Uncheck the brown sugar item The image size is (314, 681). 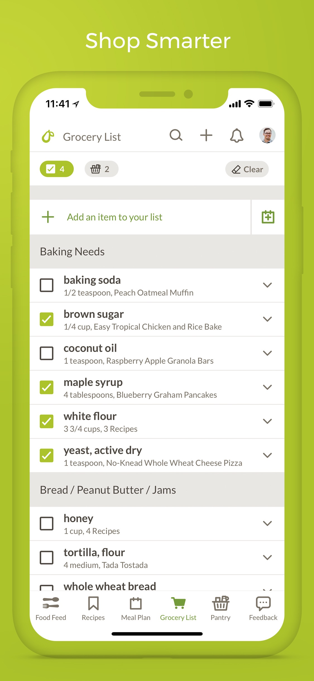(x=47, y=319)
